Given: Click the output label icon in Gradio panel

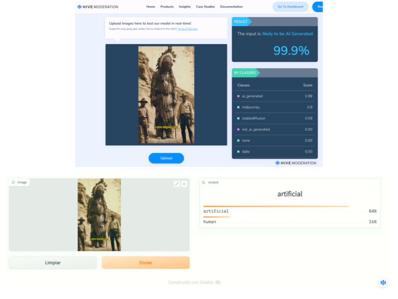Looking at the screenshot, I should [x=204, y=182].
